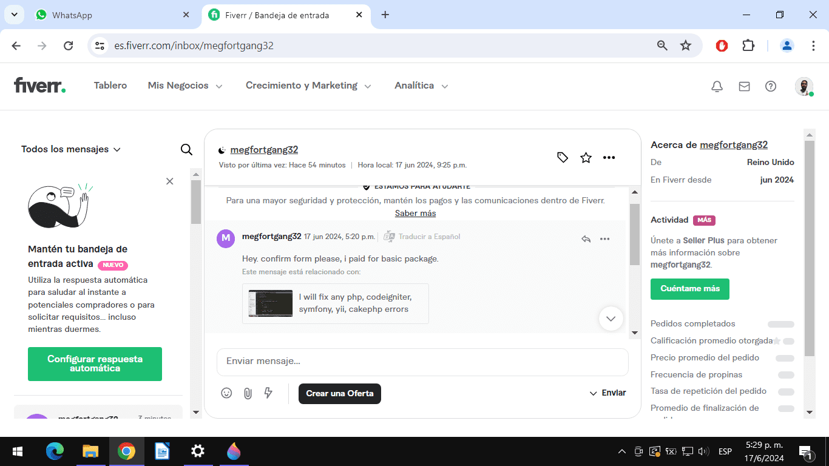Open the Todos los mensajes filter dropdown
The height and width of the screenshot is (466, 829).
click(71, 149)
